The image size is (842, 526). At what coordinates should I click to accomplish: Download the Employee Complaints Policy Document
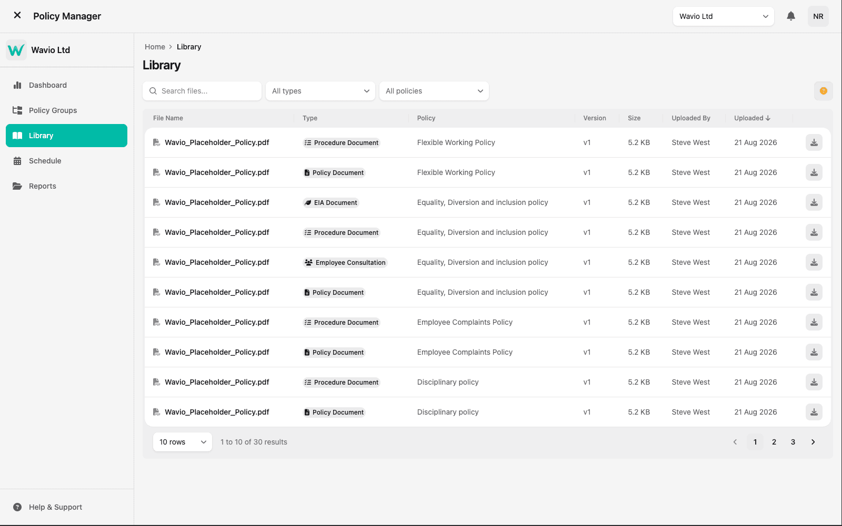point(814,352)
